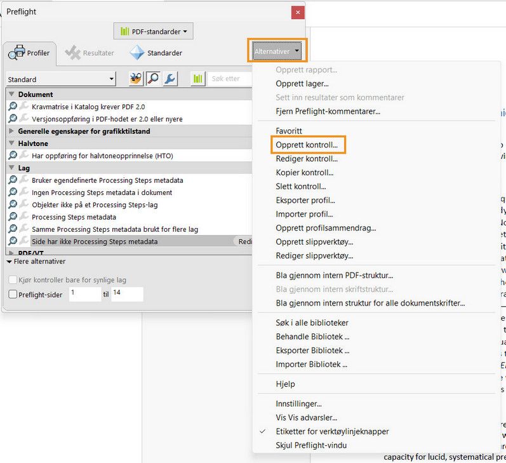Viewport: 506px width, 463px height.
Task: Expand the PDF/VT group
Action: point(11,253)
